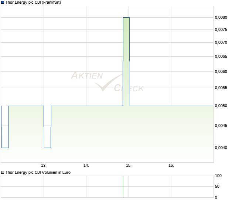The image size is (229, 201).
Task: Click the gray legend square beside Volumen in Euro
Action: (x=3, y=172)
